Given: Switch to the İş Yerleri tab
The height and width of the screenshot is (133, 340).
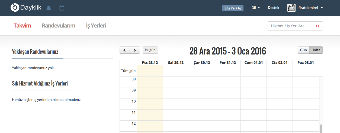Looking at the screenshot, I should click(96, 26).
